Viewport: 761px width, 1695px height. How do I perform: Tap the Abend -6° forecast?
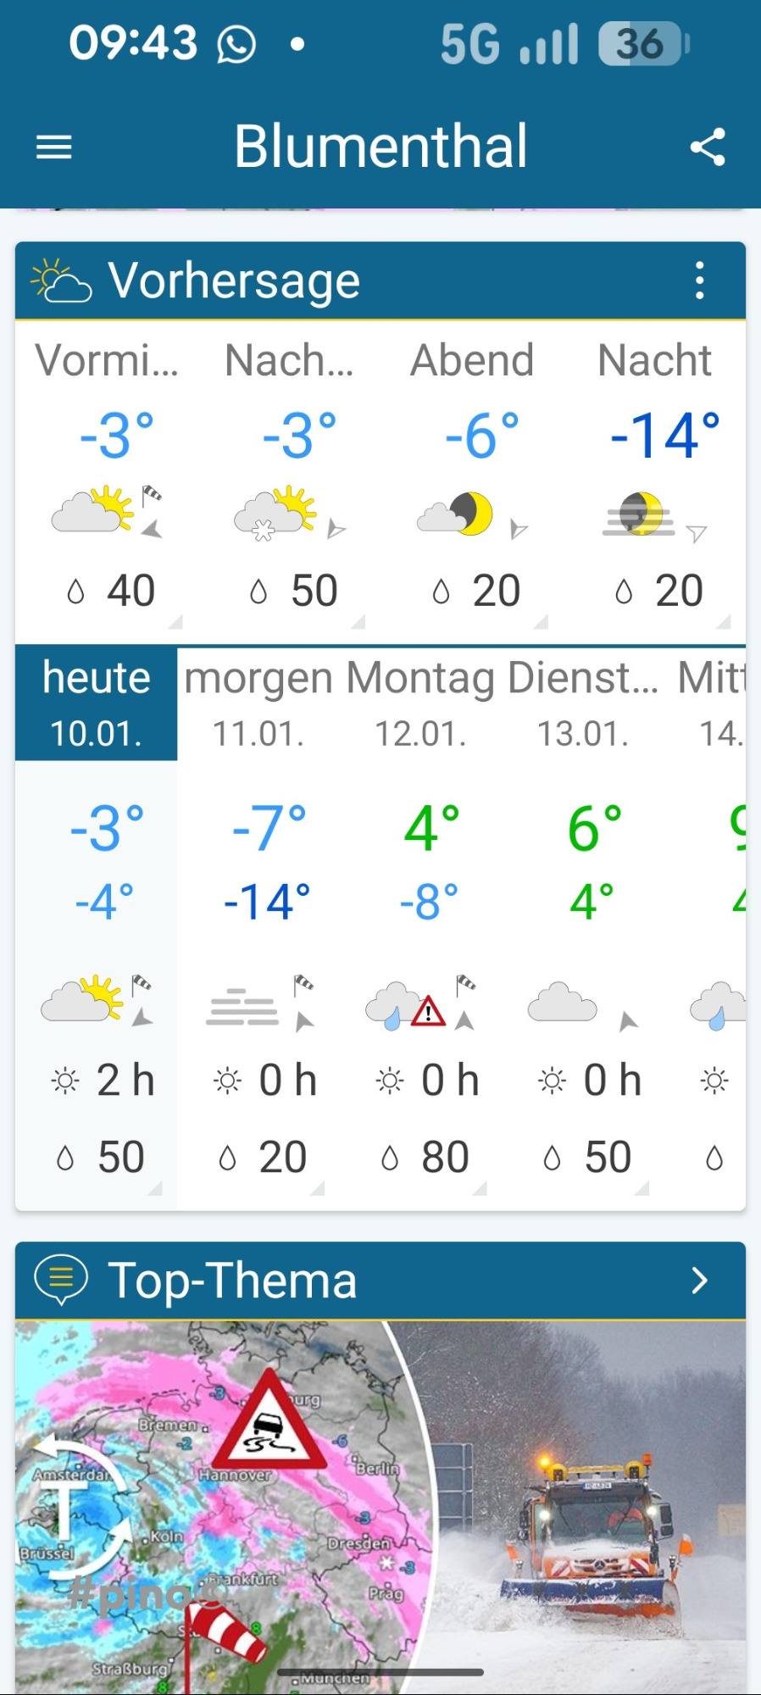481,436
